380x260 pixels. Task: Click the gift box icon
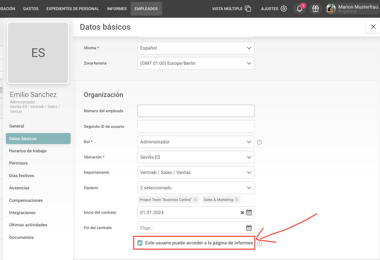(x=315, y=9)
